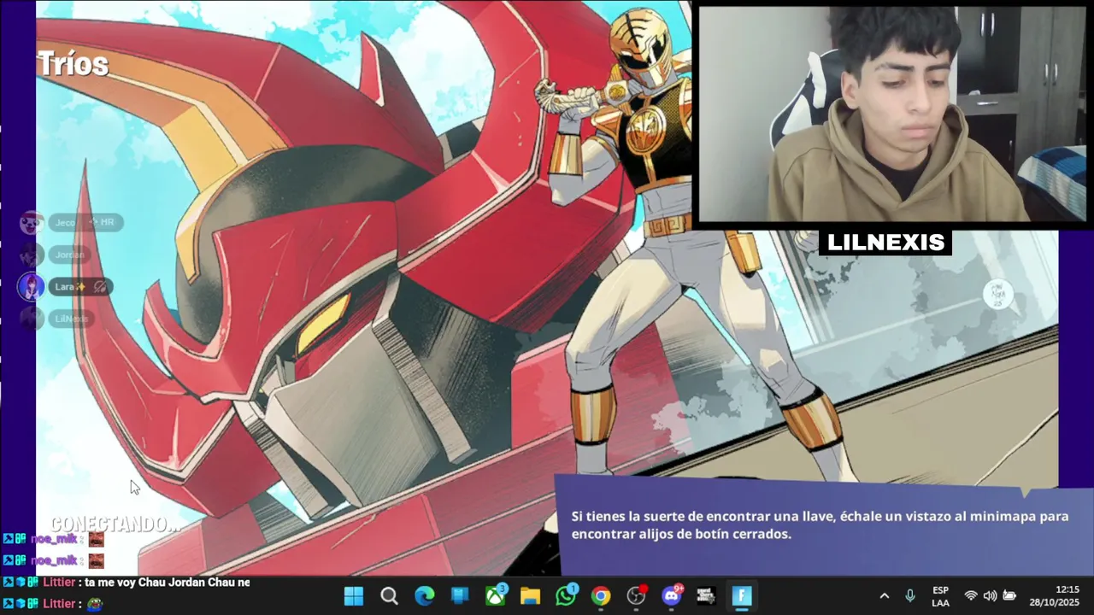Click the emote in the lower noe_mik message
Image resolution: width=1094 pixels, height=615 pixels.
[x=96, y=560]
